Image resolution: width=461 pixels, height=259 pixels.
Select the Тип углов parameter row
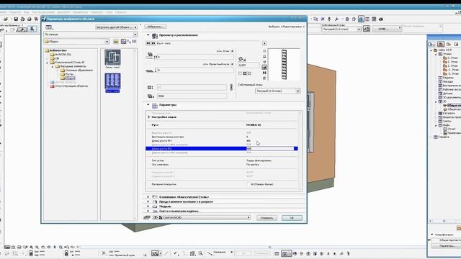pyautogui.click(x=222, y=160)
